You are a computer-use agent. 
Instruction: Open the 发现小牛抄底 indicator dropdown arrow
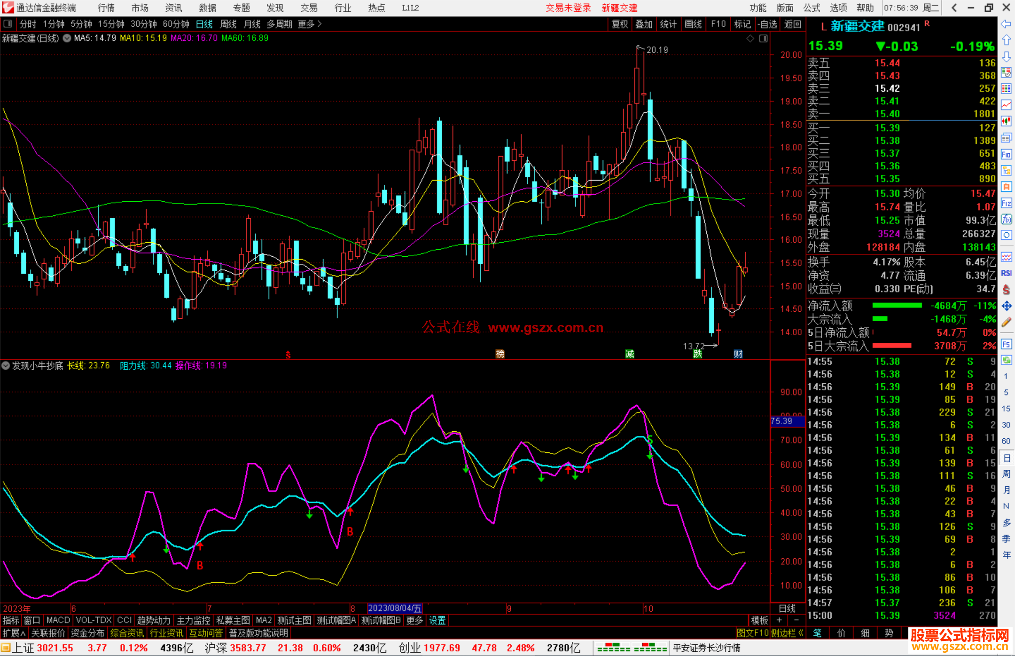pyautogui.click(x=6, y=365)
